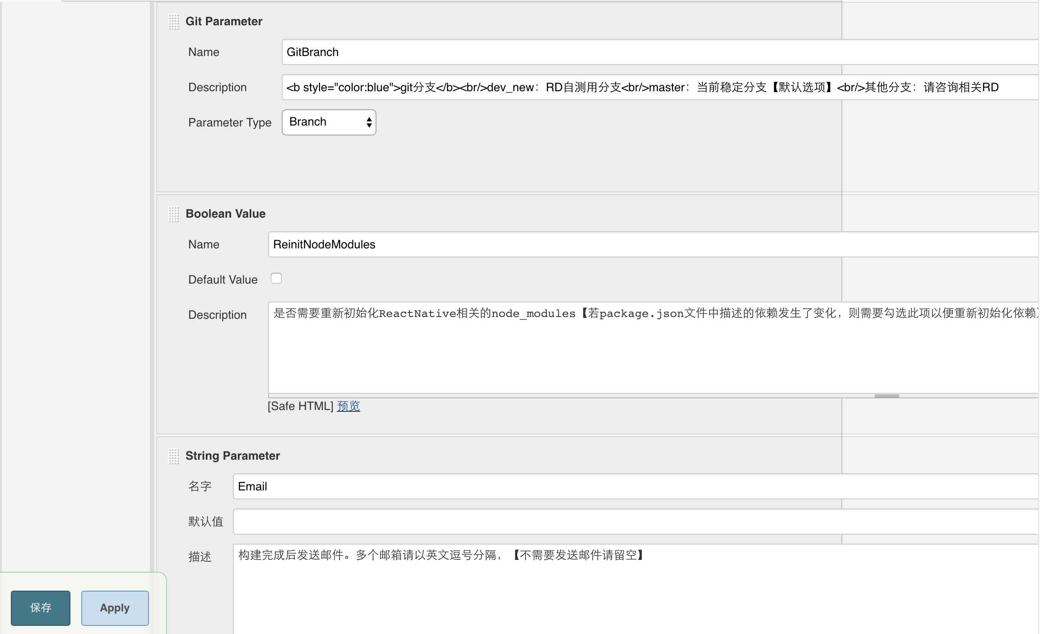Click the Apply button
The image size is (1040, 634).
pyautogui.click(x=115, y=608)
